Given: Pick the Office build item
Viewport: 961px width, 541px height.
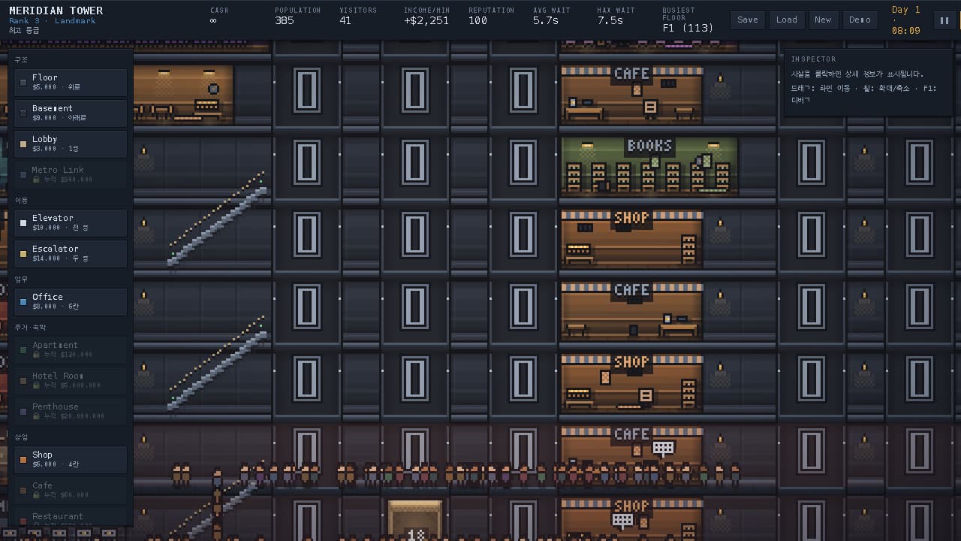Looking at the screenshot, I should [71, 301].
